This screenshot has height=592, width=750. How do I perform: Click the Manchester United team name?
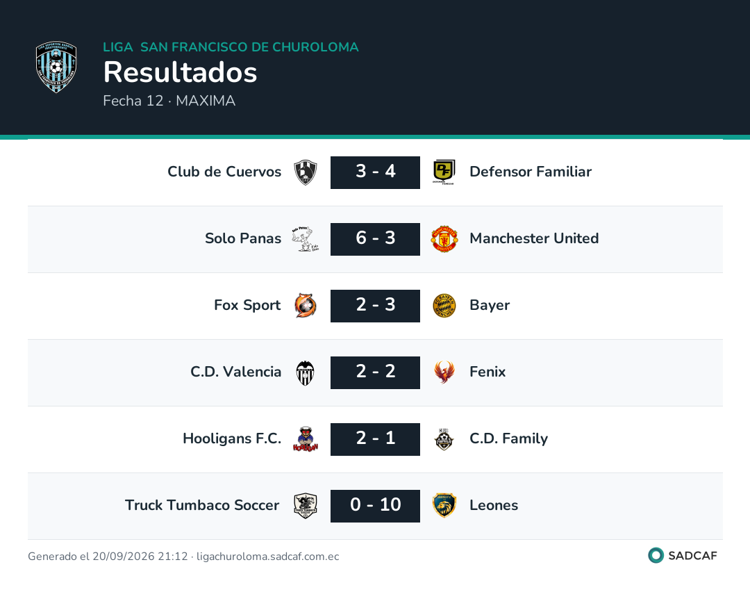(x=534, y=238)
